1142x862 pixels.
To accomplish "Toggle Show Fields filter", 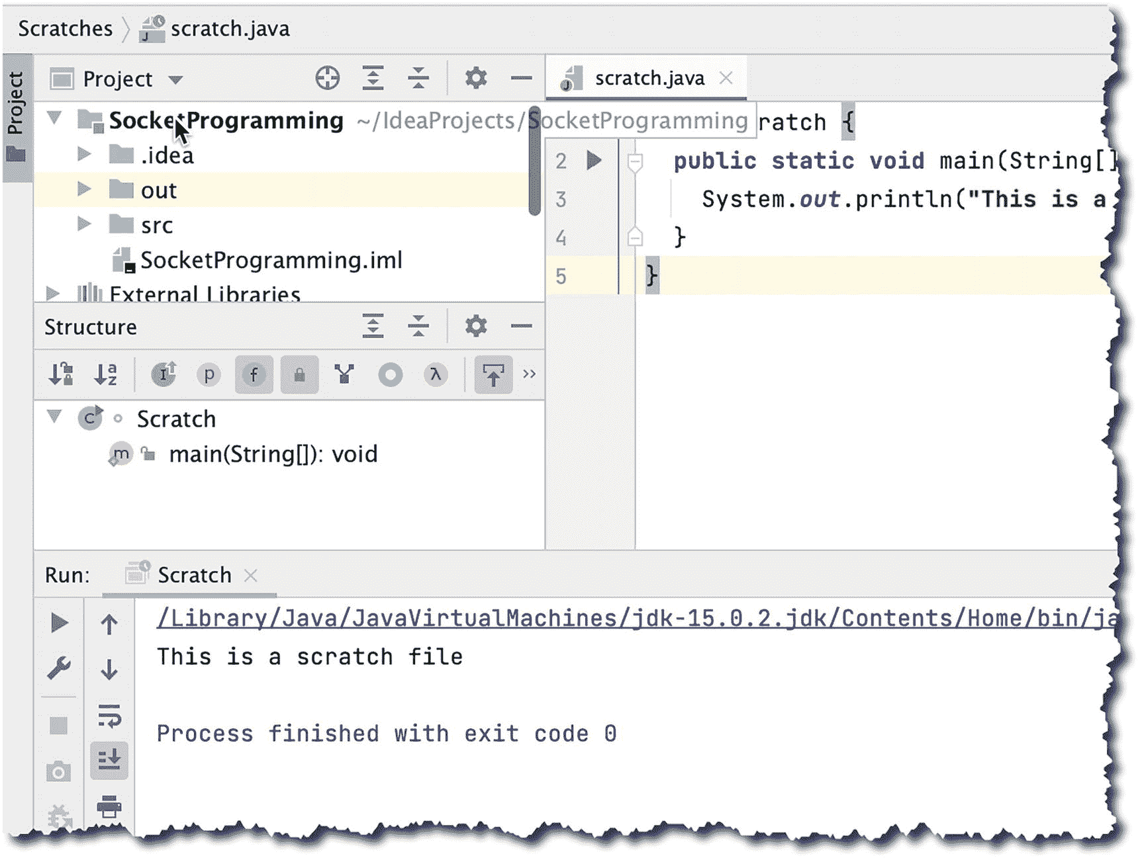I will (254, 374).
